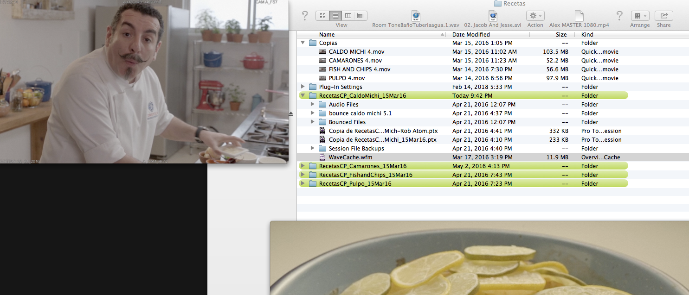Collapse the Copias folder
Screen dimensions: 689x295
click(303, 43)
